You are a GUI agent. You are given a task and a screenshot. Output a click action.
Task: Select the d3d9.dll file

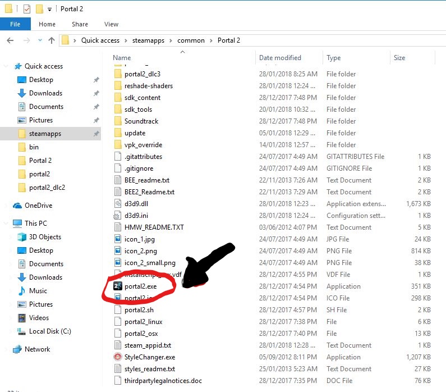pyautogui.click(x=137, y=204)
